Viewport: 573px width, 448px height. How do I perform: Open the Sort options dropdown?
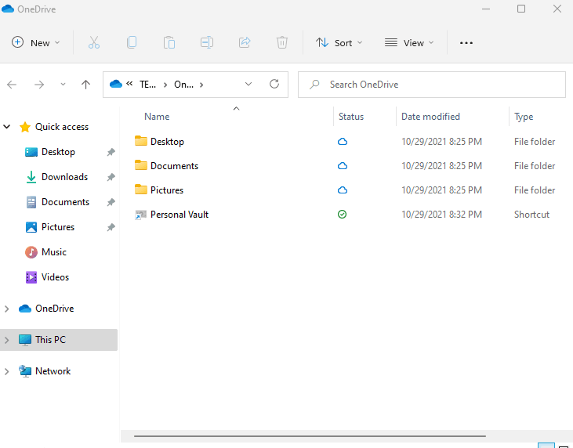339,43
